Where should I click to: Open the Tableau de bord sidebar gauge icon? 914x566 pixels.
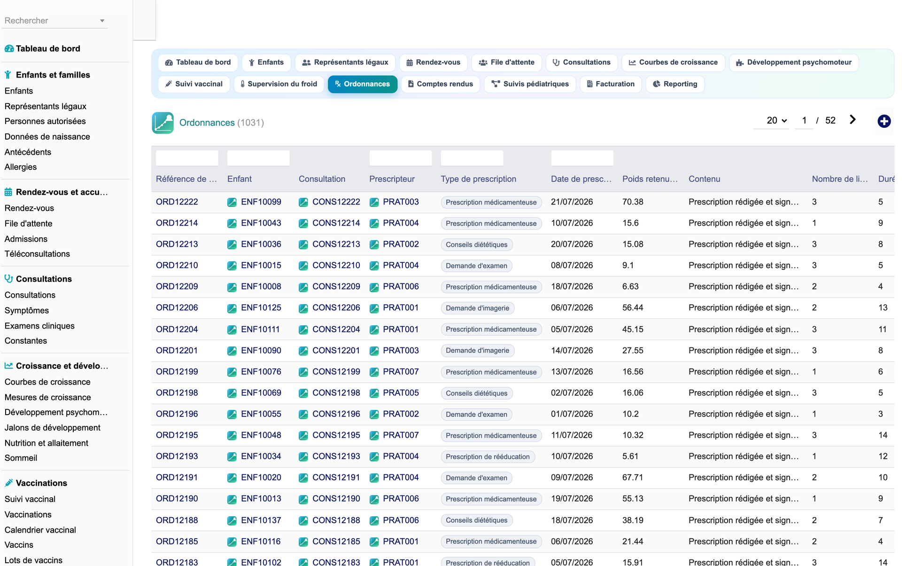coord(9,48)
